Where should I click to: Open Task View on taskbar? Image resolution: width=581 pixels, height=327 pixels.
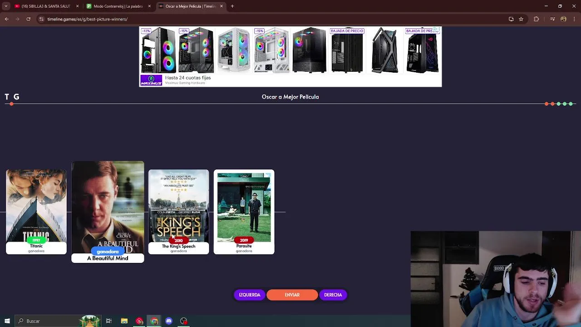[x=109, y=321]
